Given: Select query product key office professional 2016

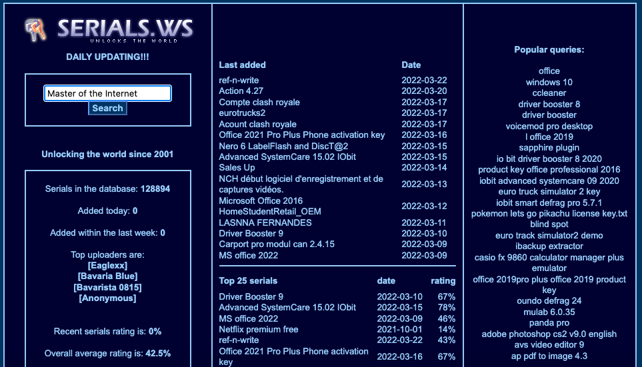Looking at the screenshot, I should 549,169.
